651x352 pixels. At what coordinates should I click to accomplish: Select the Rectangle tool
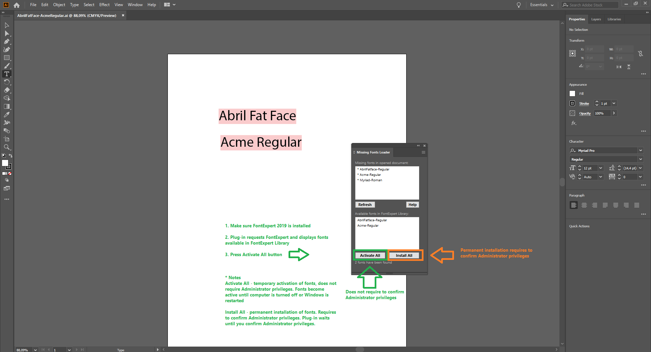coord(6,58)
